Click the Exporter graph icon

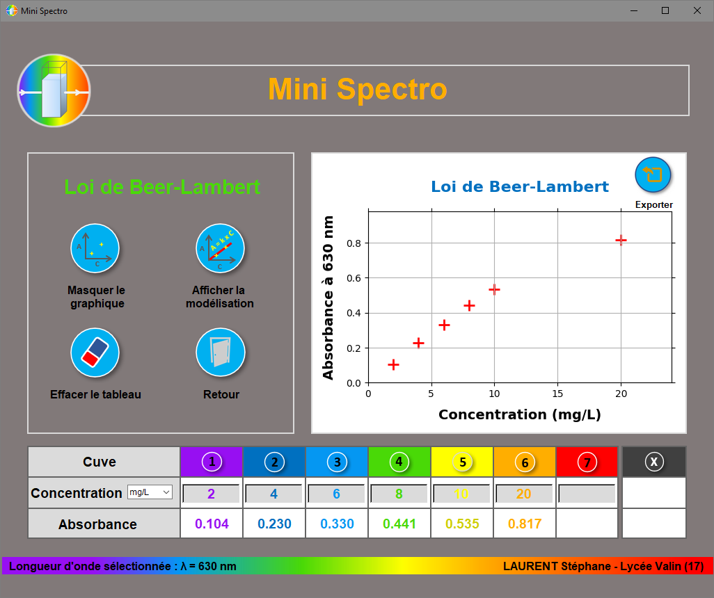(653, 175)
